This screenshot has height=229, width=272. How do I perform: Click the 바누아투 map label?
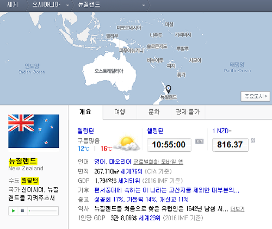point(155,60)
